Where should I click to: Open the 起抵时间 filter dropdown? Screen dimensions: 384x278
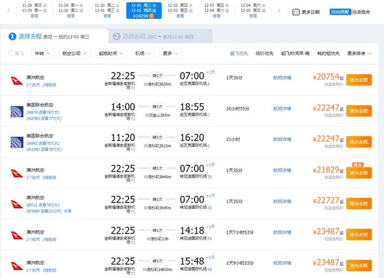click(111, 53)
